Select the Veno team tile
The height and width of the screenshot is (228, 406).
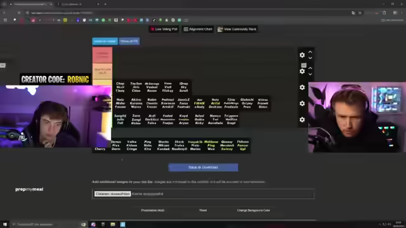(x=167, y=87)
